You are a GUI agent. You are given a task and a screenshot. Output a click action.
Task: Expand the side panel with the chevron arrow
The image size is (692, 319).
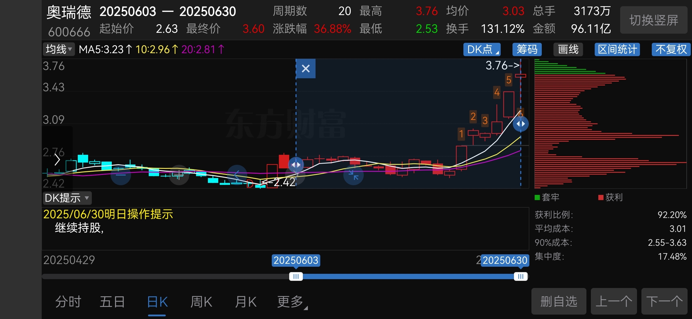click(57, 159)
